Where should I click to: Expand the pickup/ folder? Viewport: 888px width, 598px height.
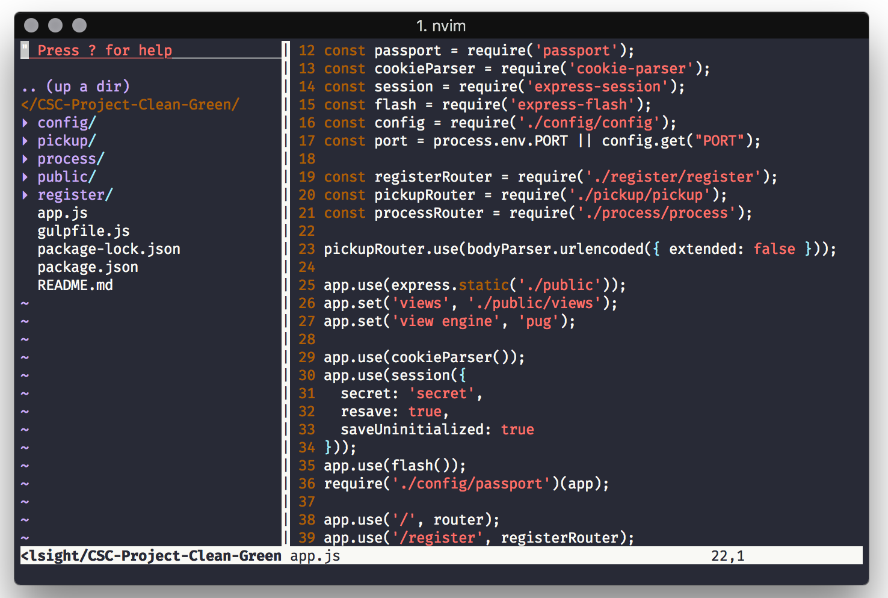(66, 140)
